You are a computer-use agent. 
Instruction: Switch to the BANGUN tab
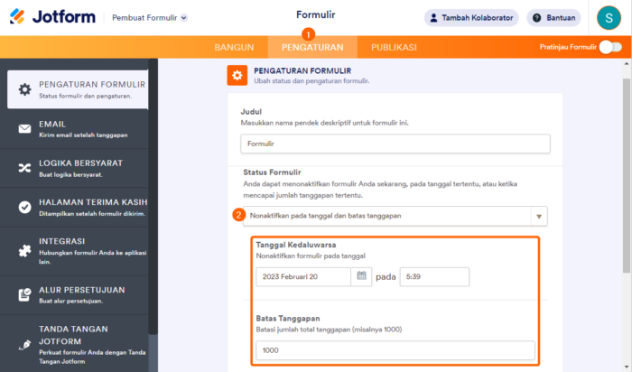pos(234,47)
